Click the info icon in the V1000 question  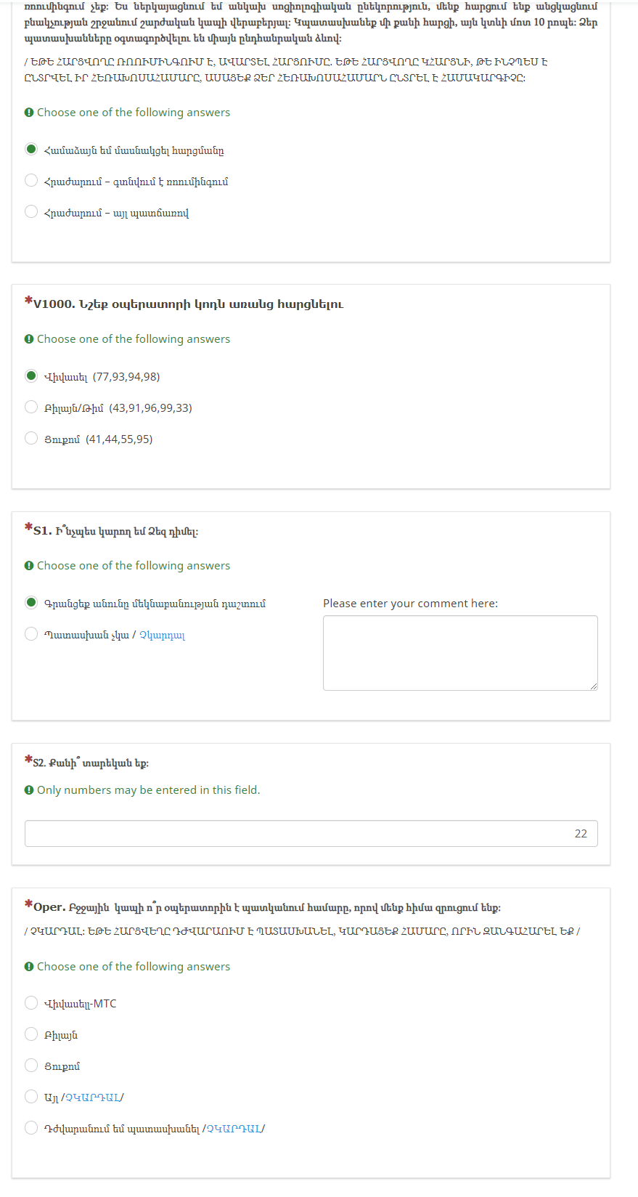pos(29,339)
